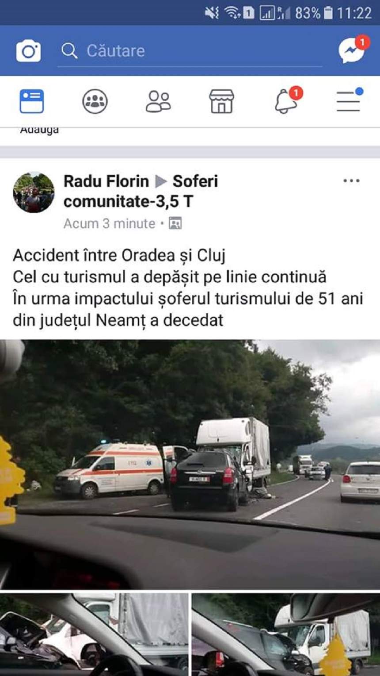This screenshot has height=676, width=380.
Task: Open the Groups tab icon
Action: point(95,101)
